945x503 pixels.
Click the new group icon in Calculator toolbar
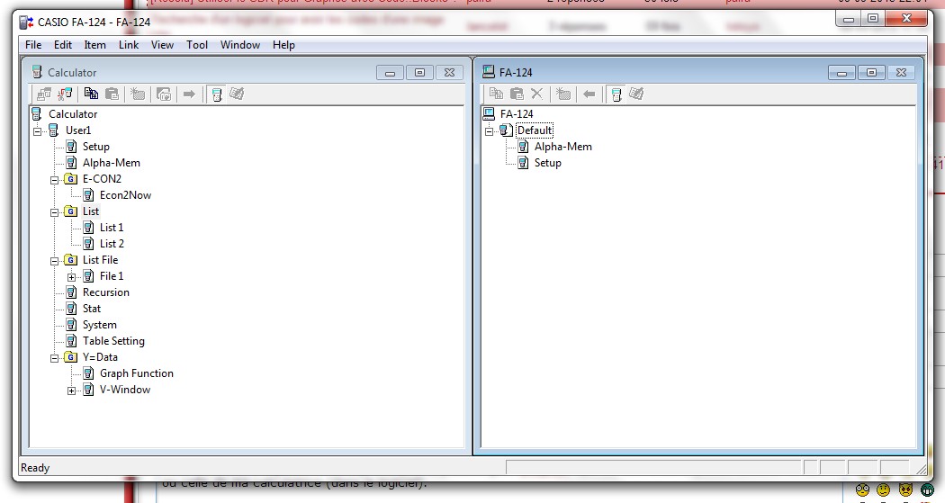pos(138,94)
